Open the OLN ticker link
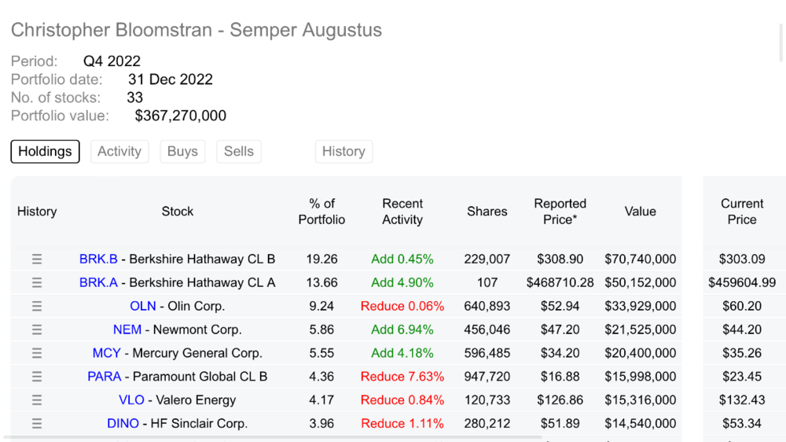Viewport: 786px width, 442px height. (142, 306)
